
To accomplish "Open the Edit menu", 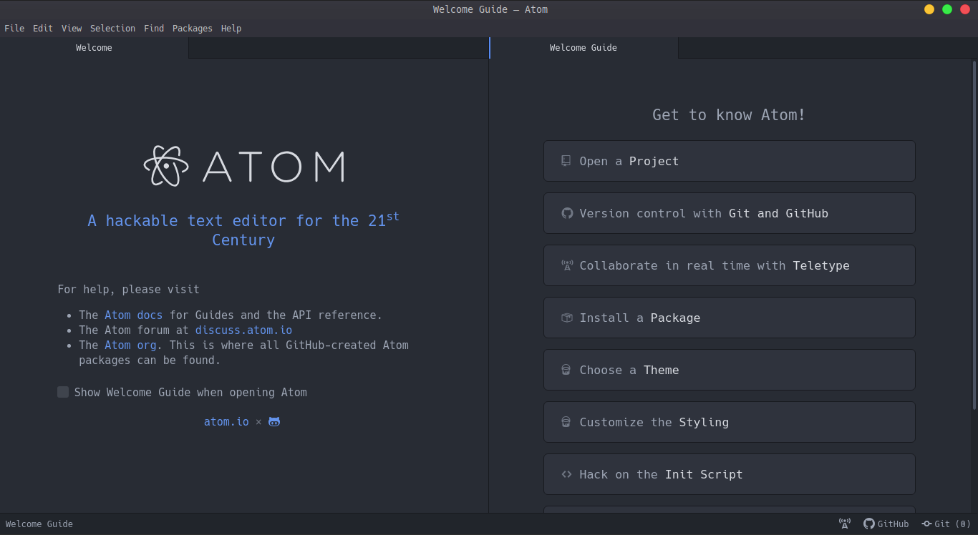I will (x=43, y=29).
